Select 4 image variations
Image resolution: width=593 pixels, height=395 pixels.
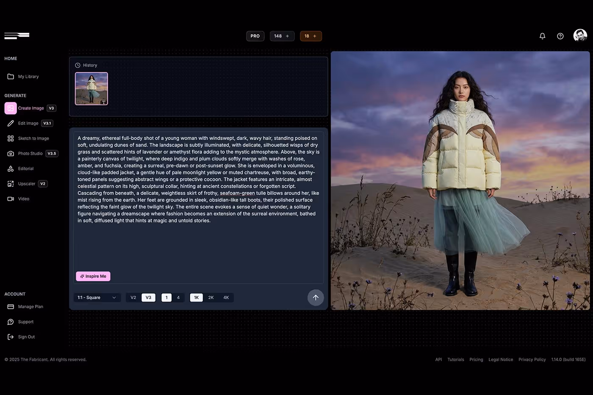[178, 297]
